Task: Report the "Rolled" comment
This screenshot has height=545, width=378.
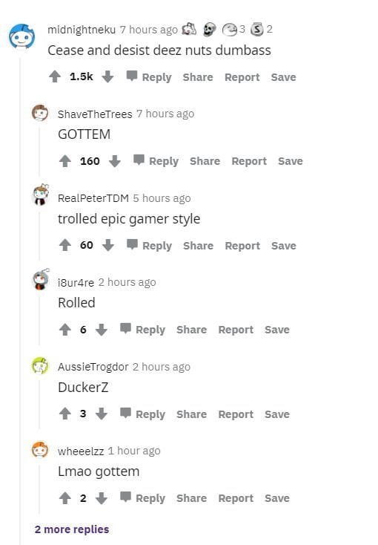Action: click(236, 330)
